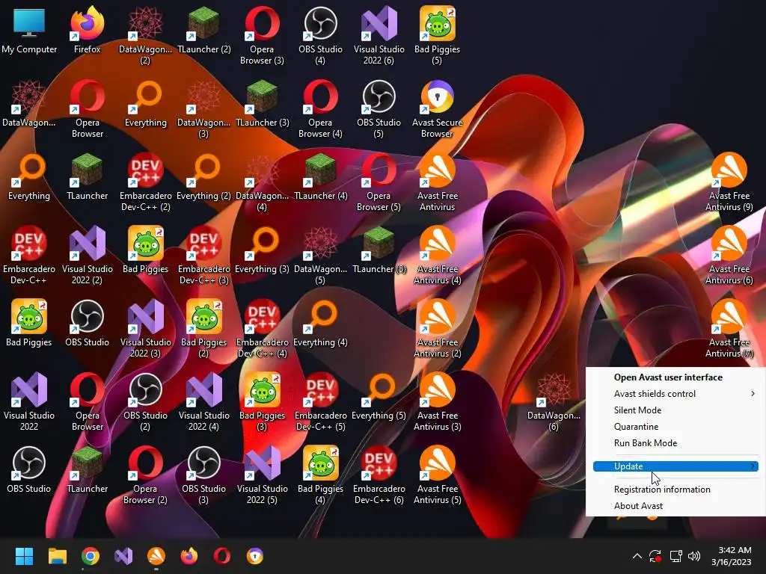The height and width of the screenshot is (574, 766).
Task: Select the TLauncher (2) desktop icon
Action: pos(203,31)
